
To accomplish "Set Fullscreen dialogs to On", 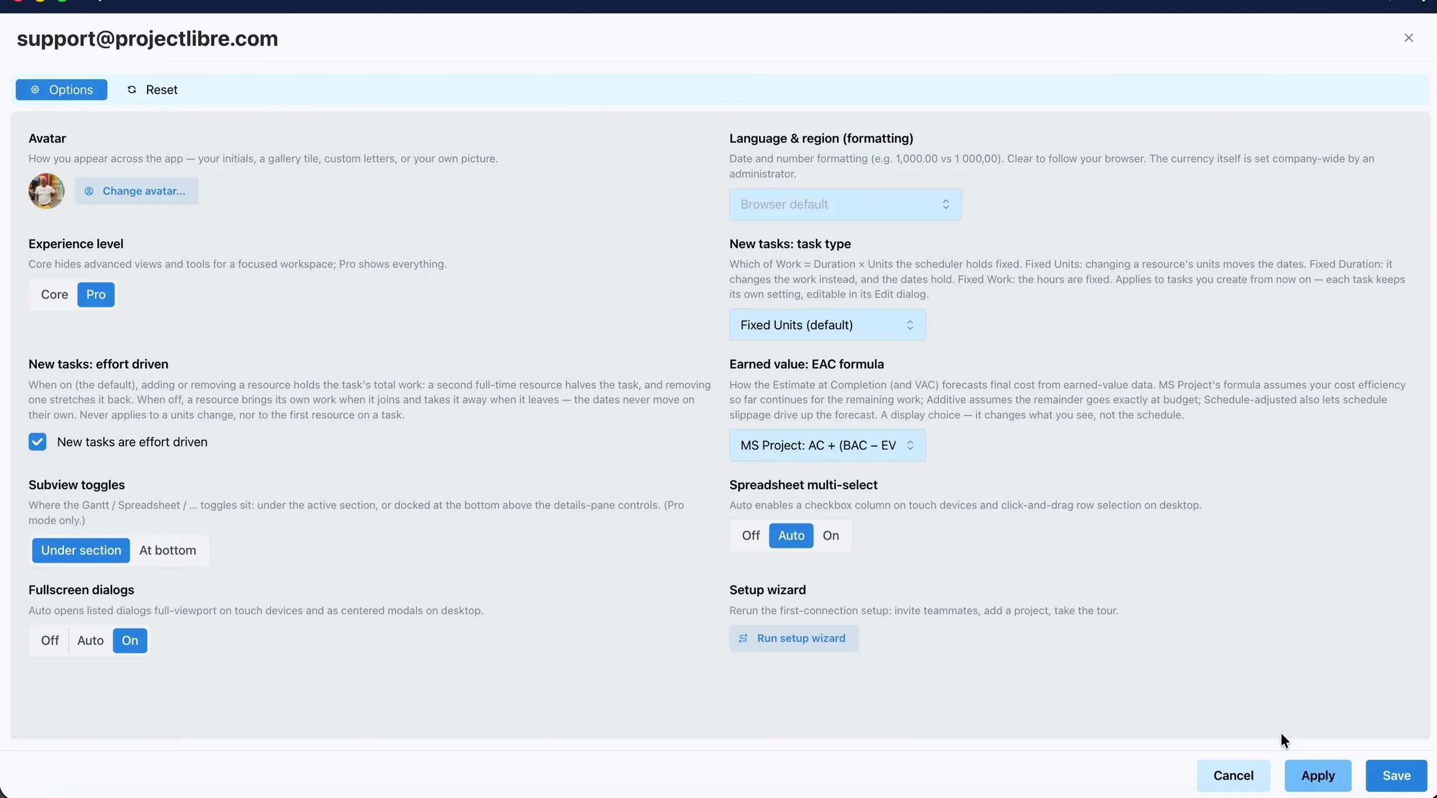I will (x=130, y=640).
